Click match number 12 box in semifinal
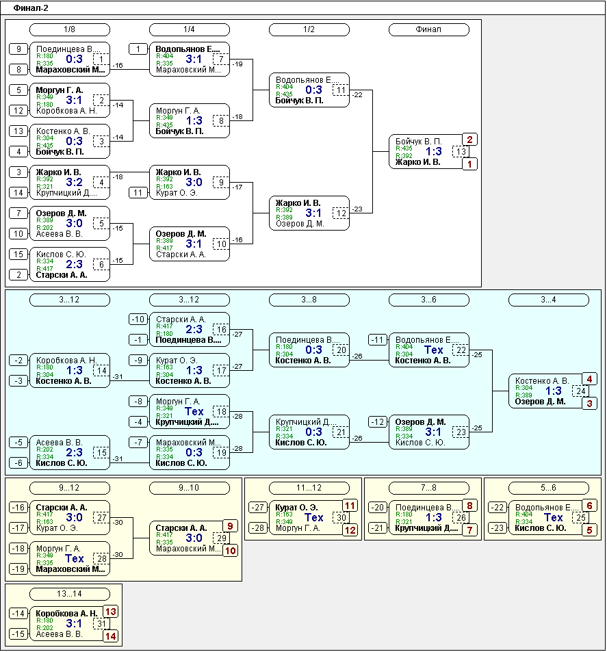This screenshot has height=652, width=607. (341, 213)
